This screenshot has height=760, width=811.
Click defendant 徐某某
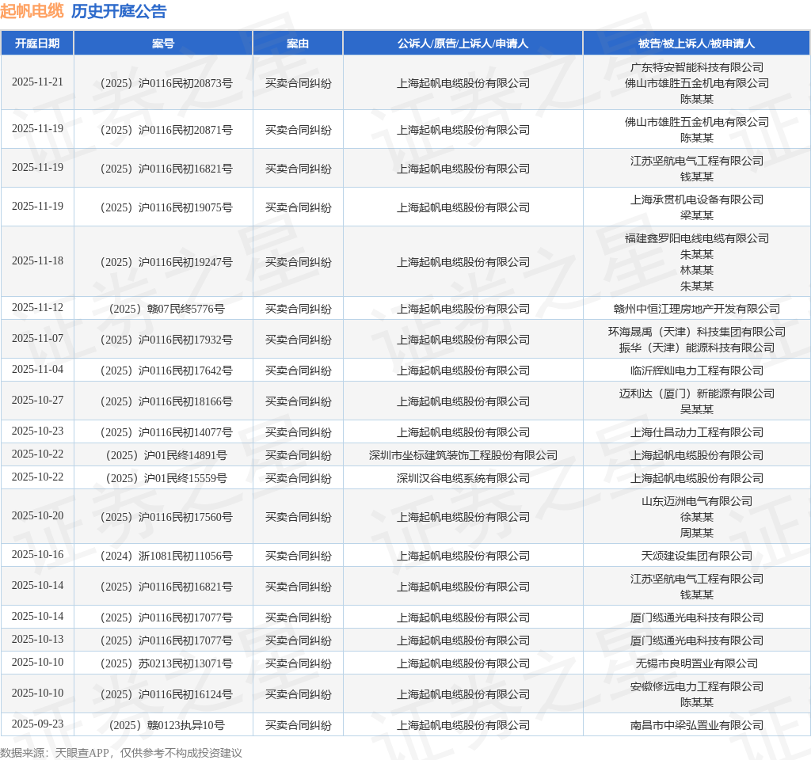point(697,517)
